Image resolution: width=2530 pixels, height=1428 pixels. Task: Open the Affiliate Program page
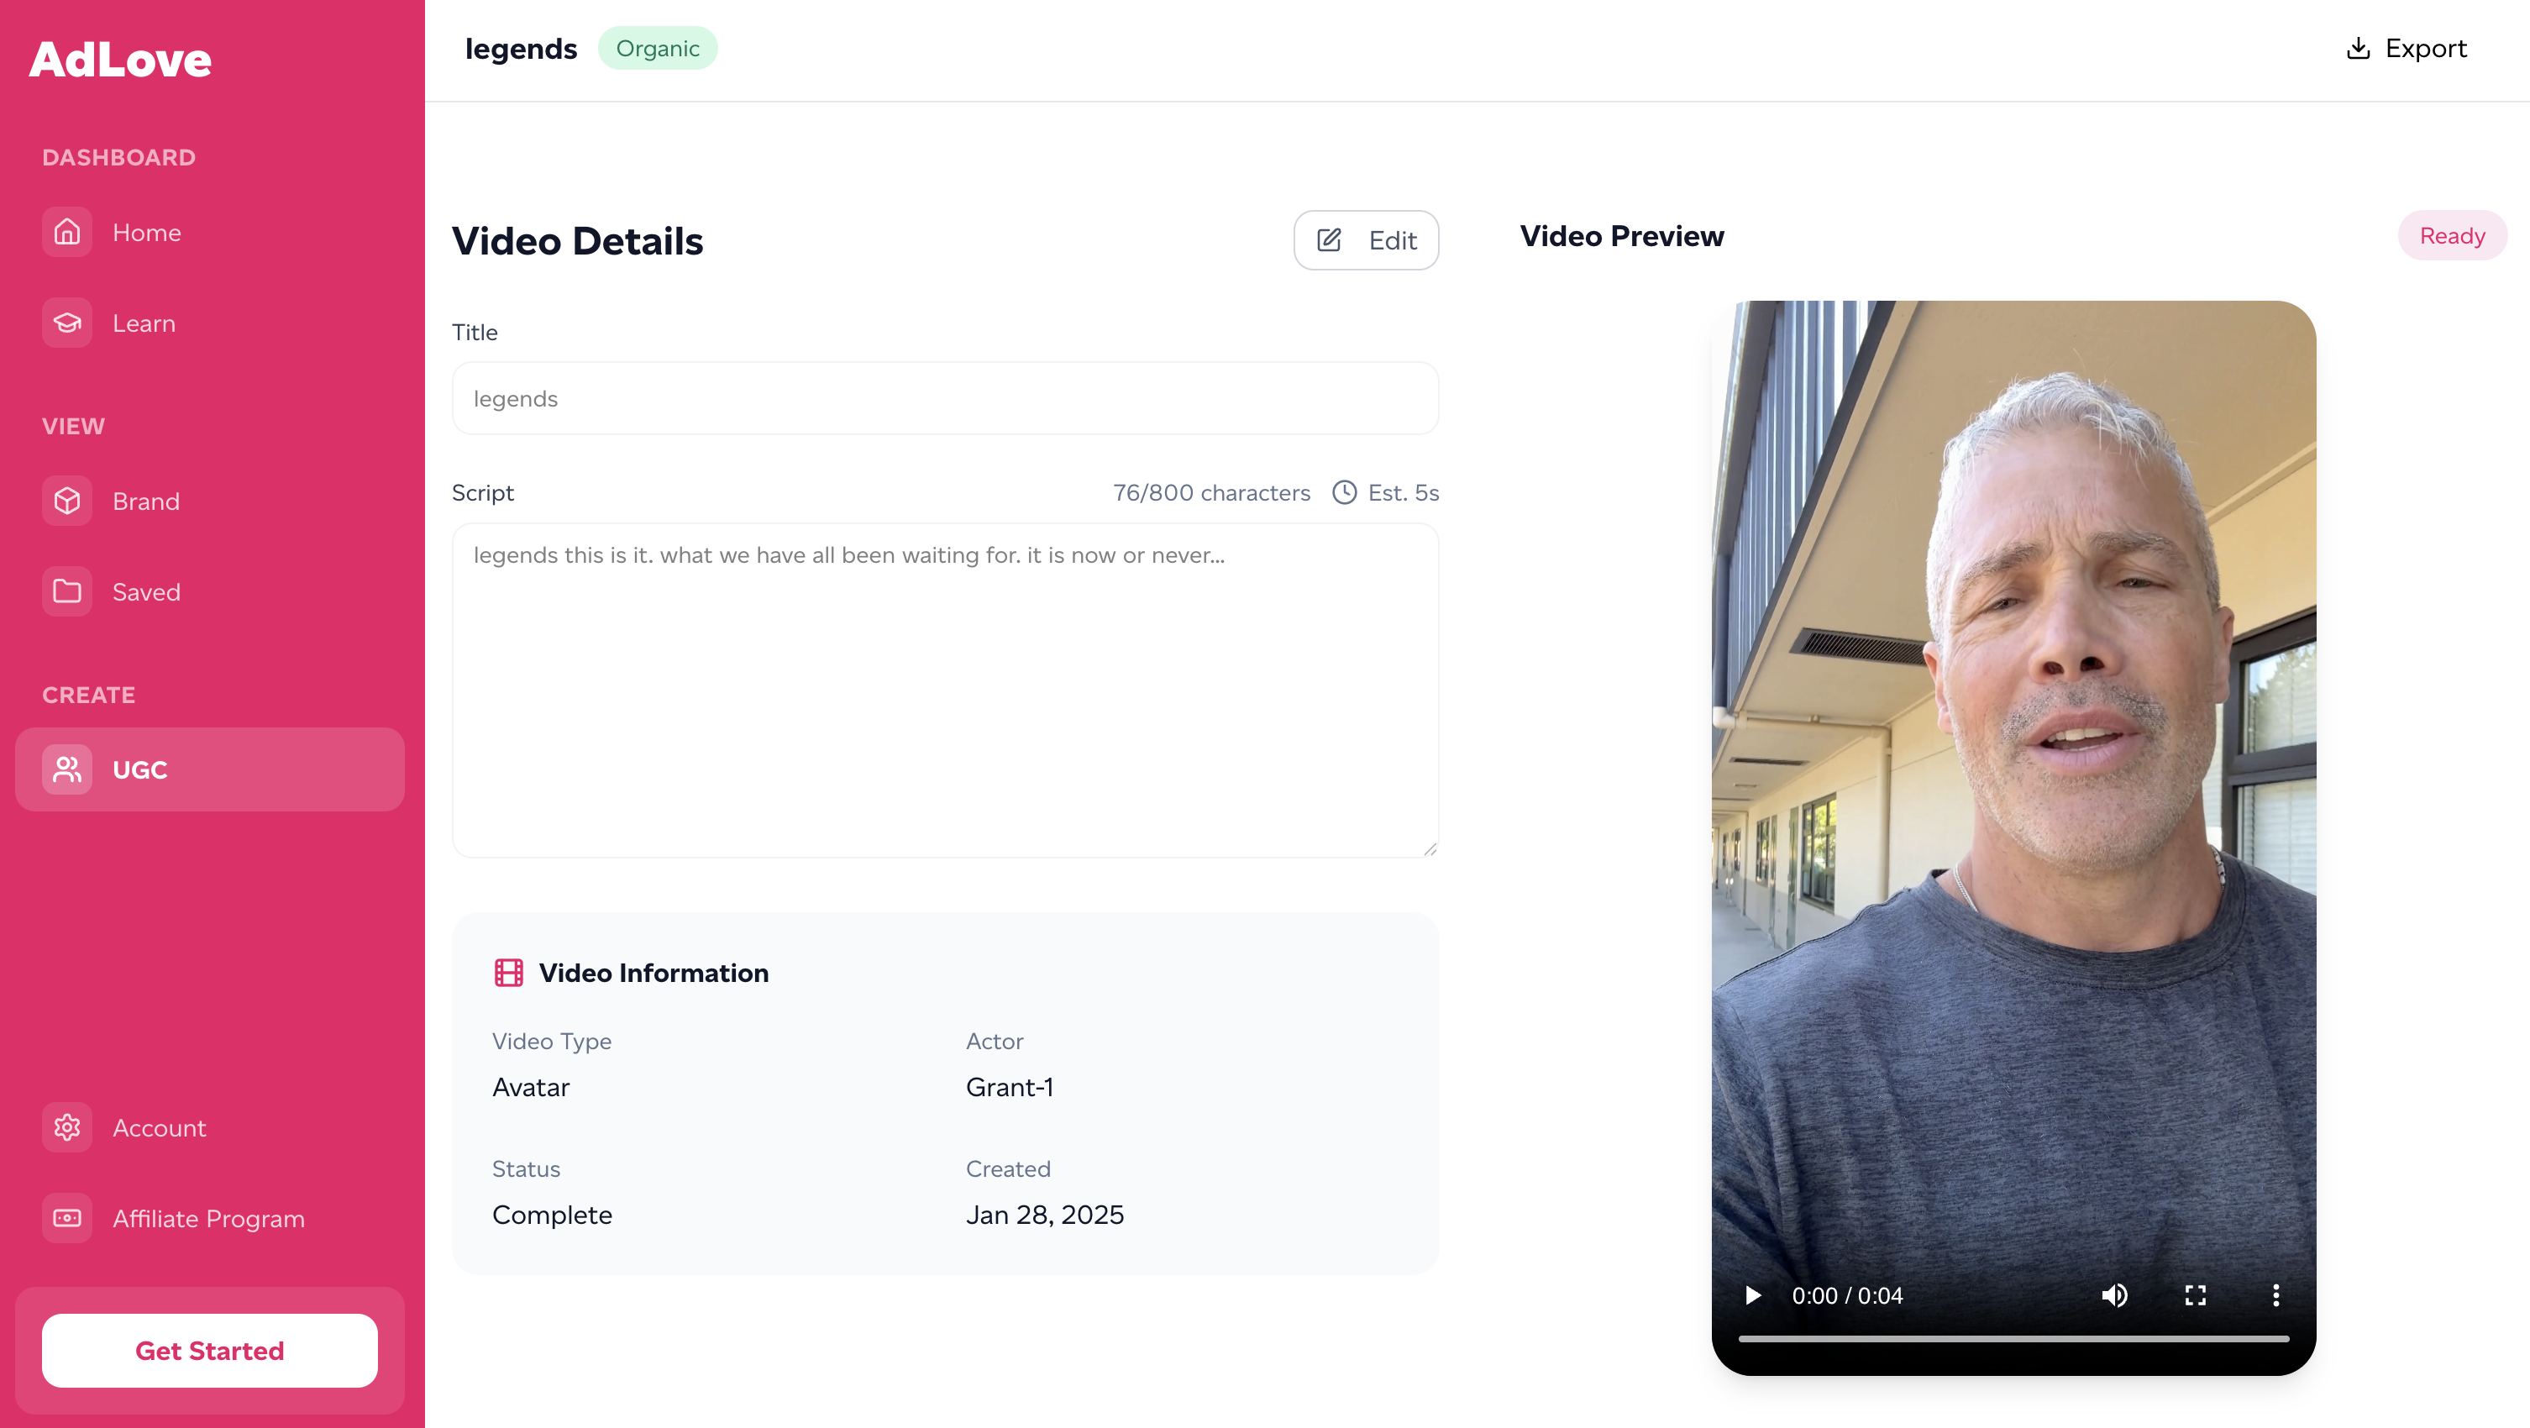pyautogui.click(x=209, y=1218)
